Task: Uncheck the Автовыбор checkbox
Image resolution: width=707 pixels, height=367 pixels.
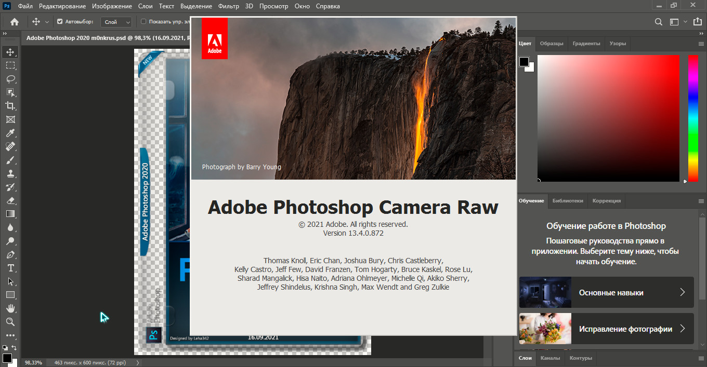Action: (x=60, y=22)
